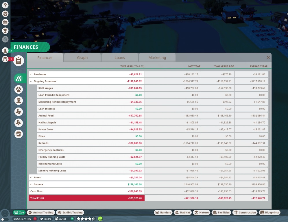Screen dimensions: 288x222
Task: Click the Total Profit red row
Action: coord(86,198)
